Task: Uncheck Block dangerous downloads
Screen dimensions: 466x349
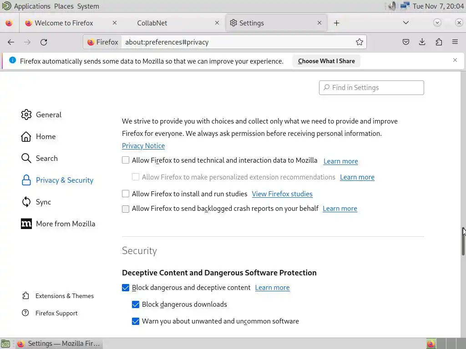Action: tap(136, 304)
